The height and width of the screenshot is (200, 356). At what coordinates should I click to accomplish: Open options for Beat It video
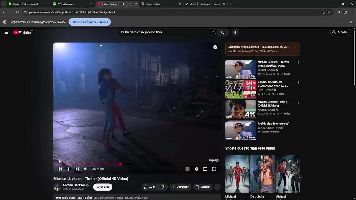click(298, 102)
